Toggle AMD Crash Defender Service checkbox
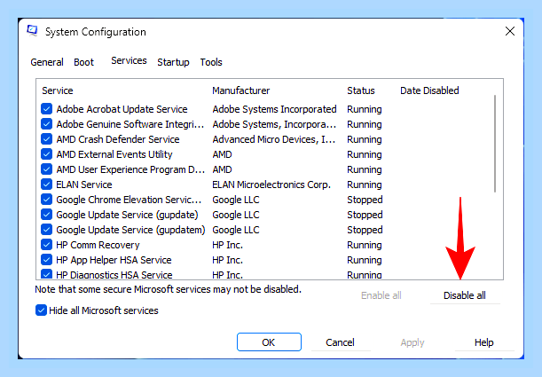542x377 pixels. coord(47,139)
